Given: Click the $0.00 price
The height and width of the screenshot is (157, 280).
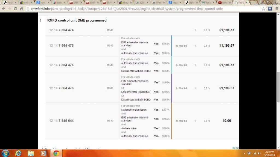Looking at the screenshot, I should click(x=227, y=121).
